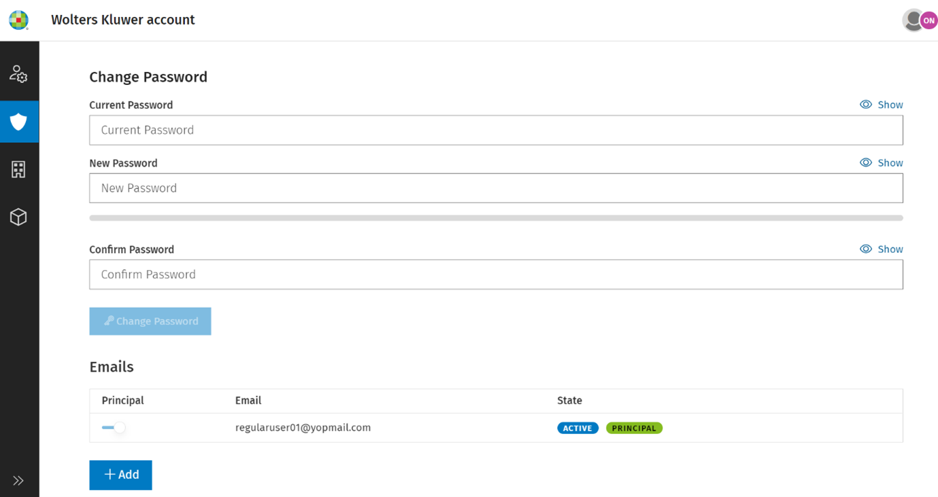
Task: Click the Wolters Kluwer logo
Action: 18,20
